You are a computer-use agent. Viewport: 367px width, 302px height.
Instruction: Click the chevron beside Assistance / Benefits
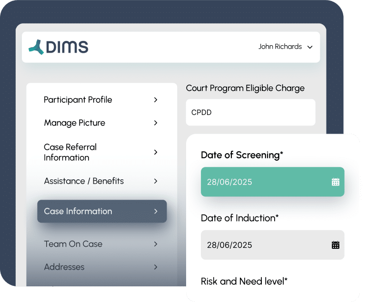156,181
